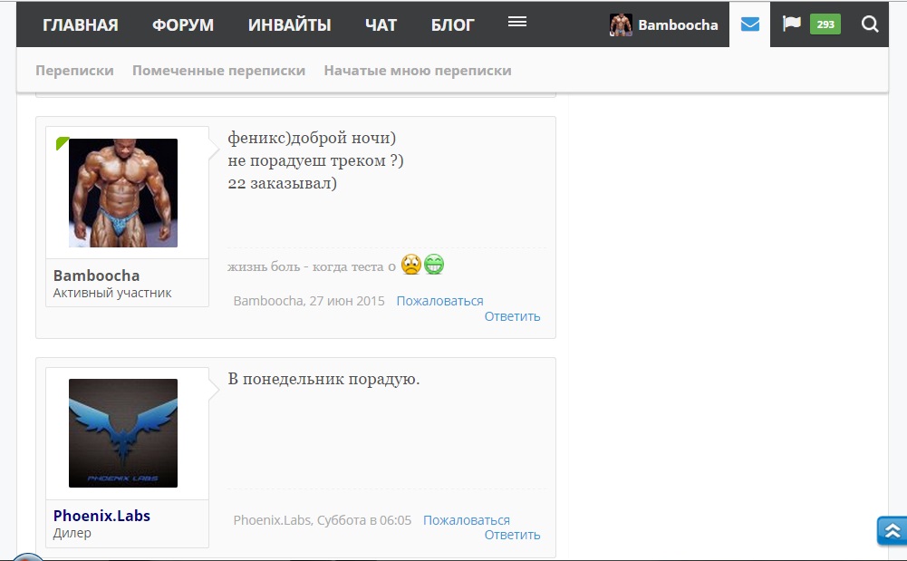Image resolution: width=907 pixels, height=561 pixels.
Task: Open the search magnifier icon
Action: pyautogui.click(x=870, y=24)
